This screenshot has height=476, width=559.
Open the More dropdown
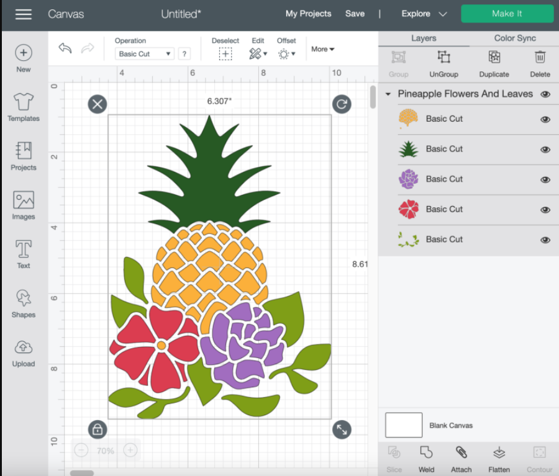point(322,49)
